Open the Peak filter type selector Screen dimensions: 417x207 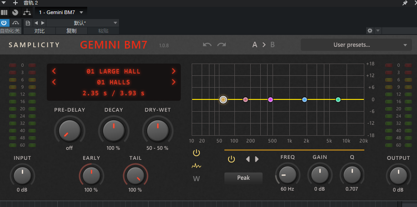[x=243, y=178]
